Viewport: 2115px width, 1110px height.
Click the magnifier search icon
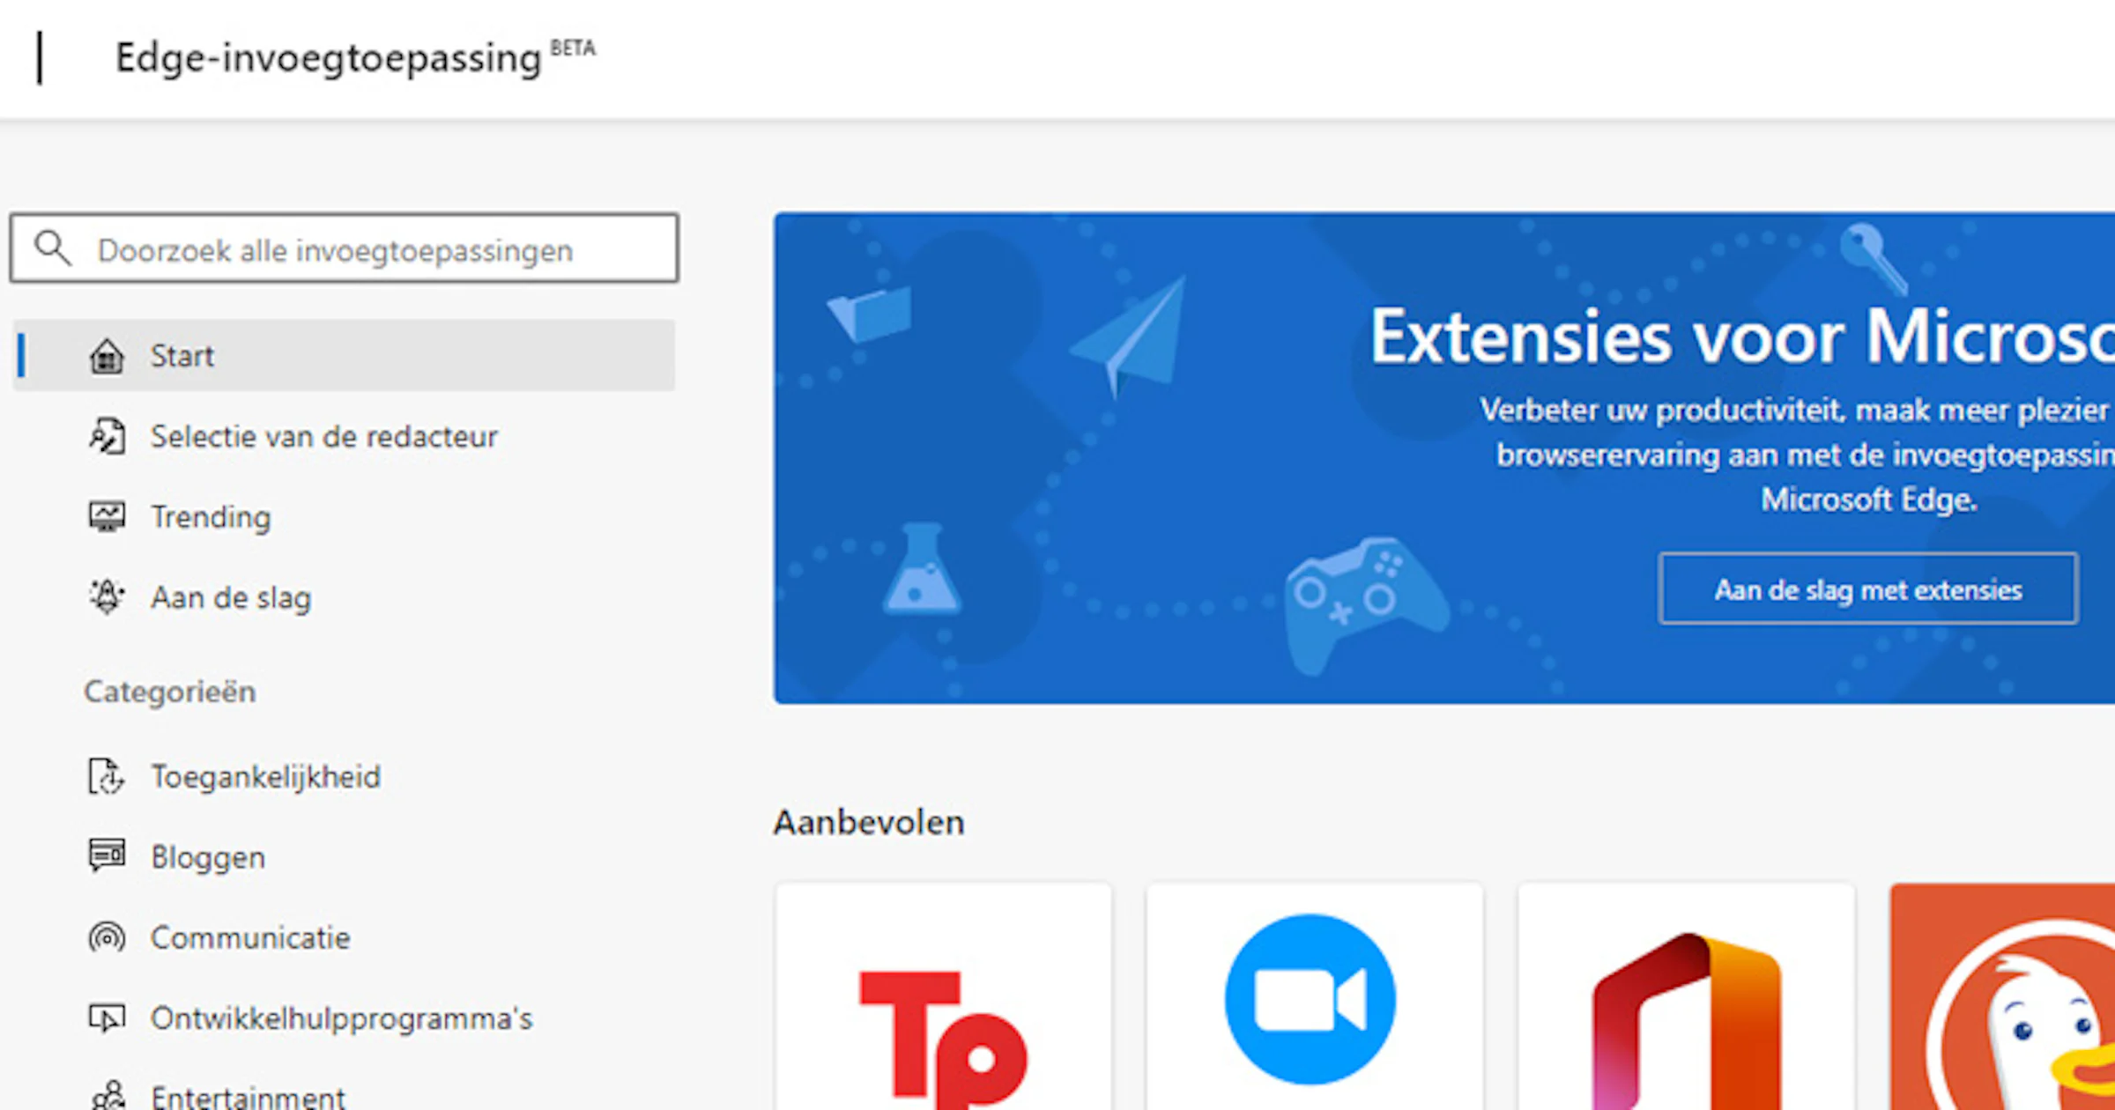(x=53, y=248)
